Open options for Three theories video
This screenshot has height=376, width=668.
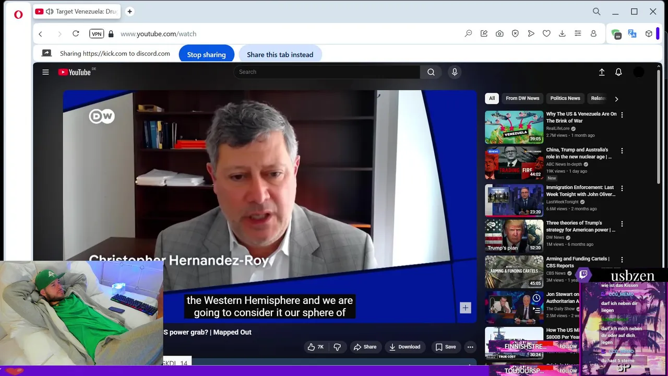[622, 224]
